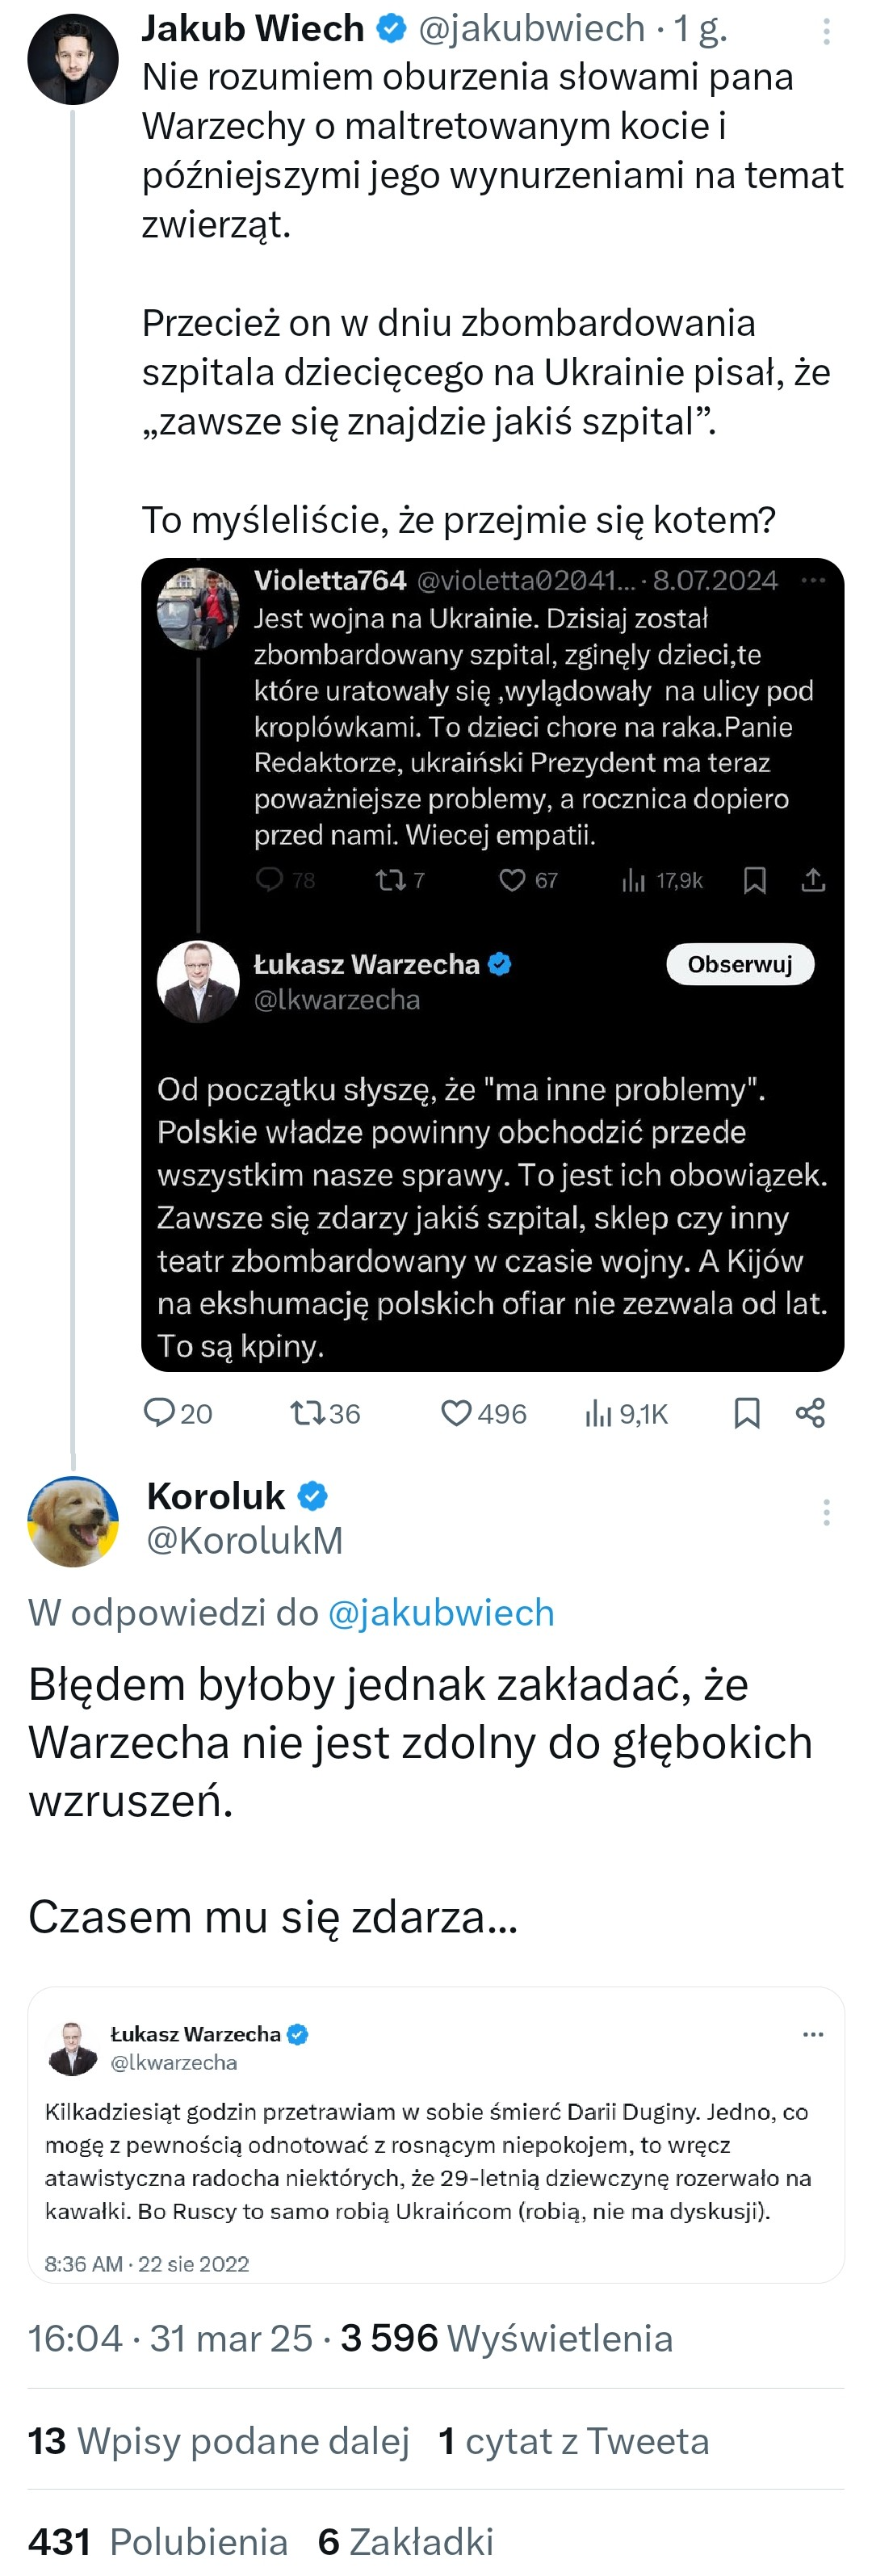View the 1 cytat z Tweeta list

click(x=574, y=2440)
